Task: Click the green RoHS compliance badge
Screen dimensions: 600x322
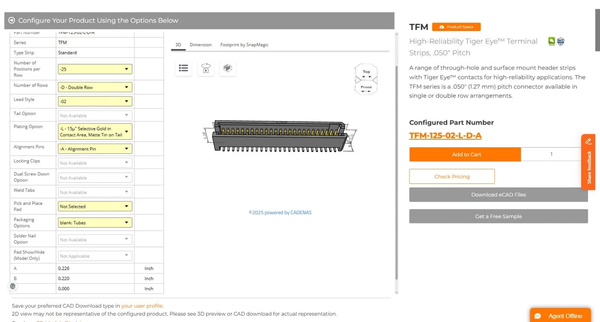Action: 551,41
